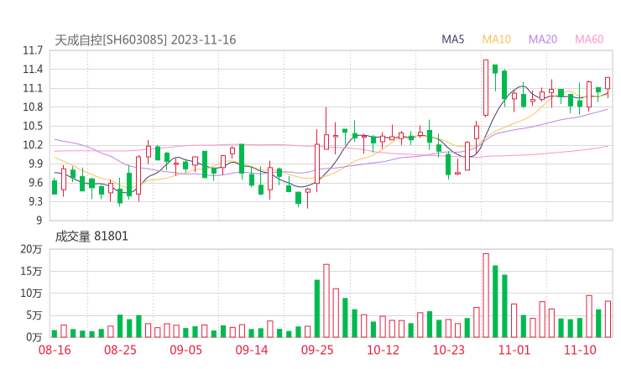Click the 11.7 price axis label
621x369 pixels.
[33, 50]
